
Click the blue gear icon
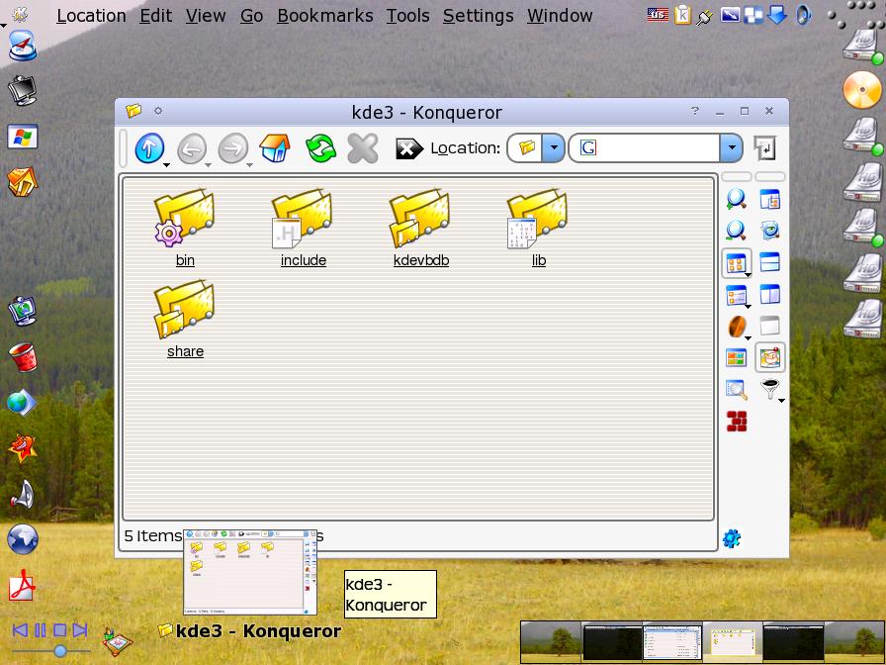(x=732, y=538)
